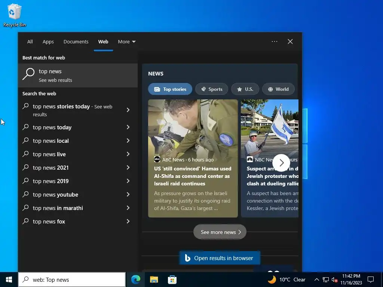Expand the top news in marathi arrow
The width and height of the screenshot is (383, 287).
(x=128, y=208)
